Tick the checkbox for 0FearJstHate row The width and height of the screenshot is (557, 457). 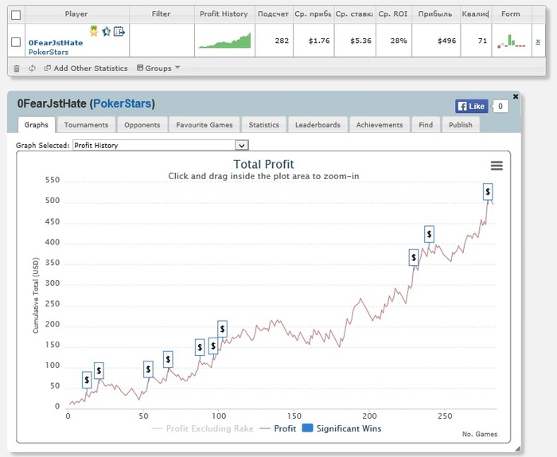[16, 42]
